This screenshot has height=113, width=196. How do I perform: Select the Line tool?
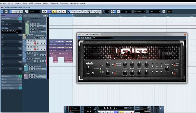(94, 12)
